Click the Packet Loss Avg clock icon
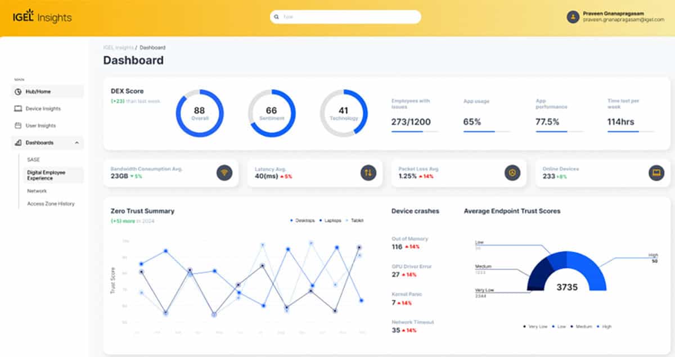This screenshot has height=357, width=675. 512,173
